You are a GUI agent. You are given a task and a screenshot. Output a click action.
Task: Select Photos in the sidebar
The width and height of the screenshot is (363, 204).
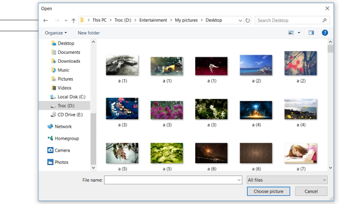pyautogui.click(x=61, y=162)
